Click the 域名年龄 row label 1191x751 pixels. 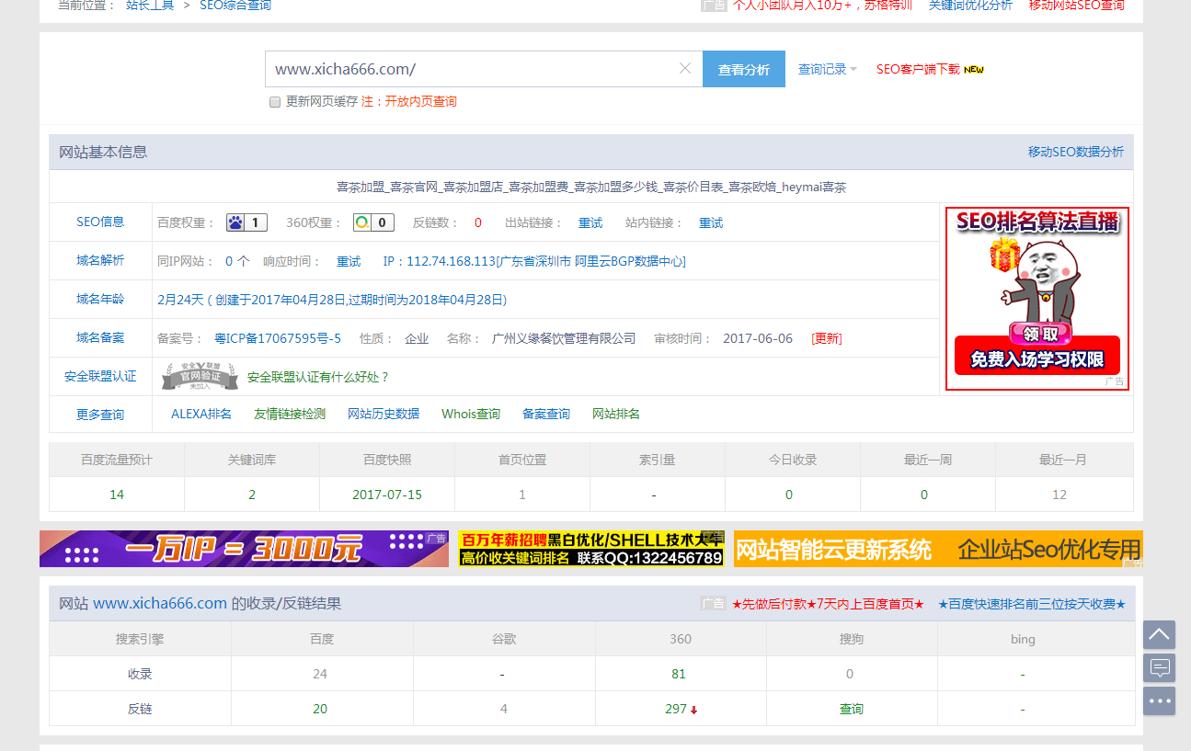coord(100,299)
